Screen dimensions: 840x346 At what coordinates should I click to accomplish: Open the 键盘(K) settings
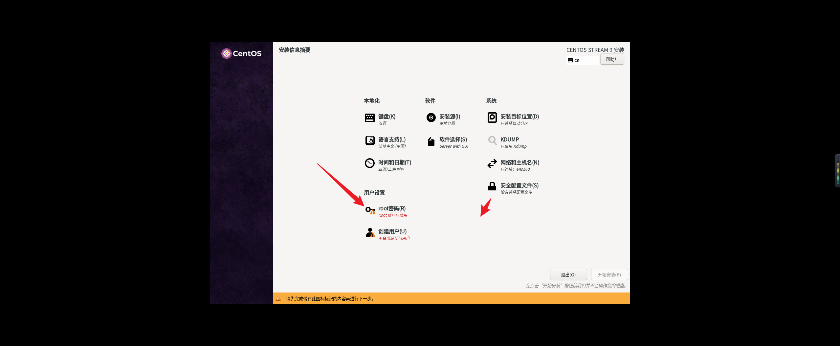(387, 117)
